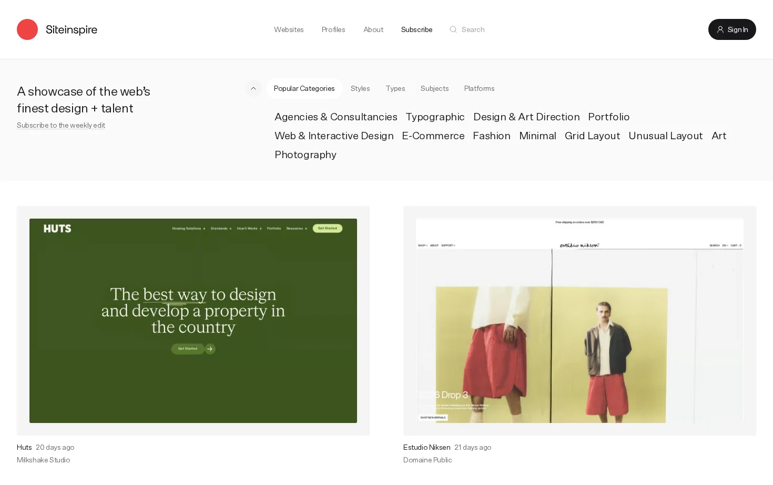Switch to the Styles tab

360,88
